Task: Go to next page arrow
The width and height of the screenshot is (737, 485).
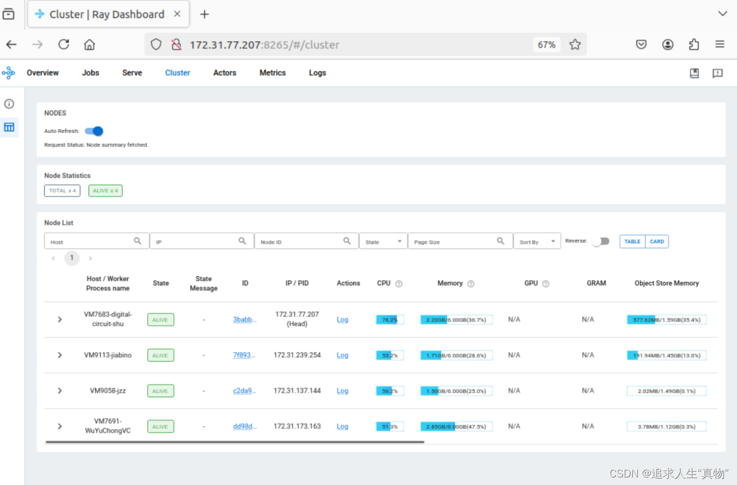Action: [90, 258]
